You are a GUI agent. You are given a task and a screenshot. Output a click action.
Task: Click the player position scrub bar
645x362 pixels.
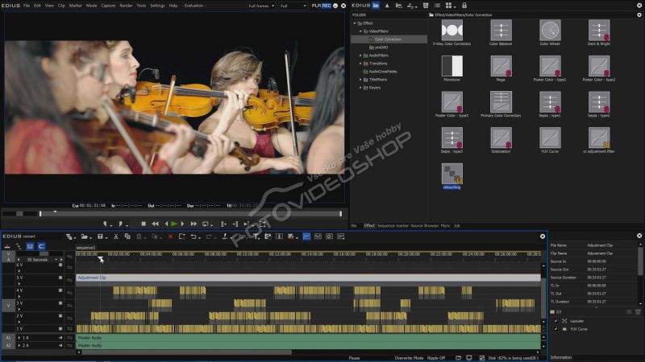[190, 214]
